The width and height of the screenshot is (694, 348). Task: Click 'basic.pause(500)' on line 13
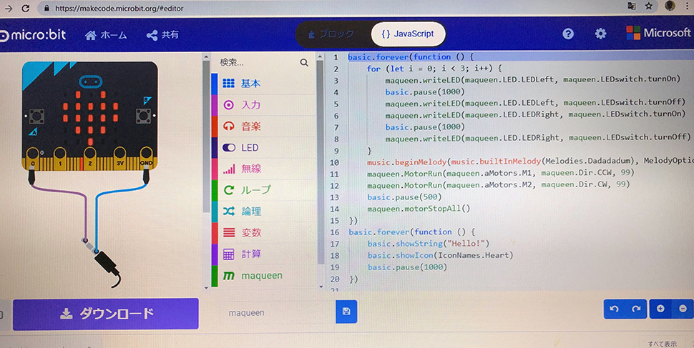pos(404,197)
